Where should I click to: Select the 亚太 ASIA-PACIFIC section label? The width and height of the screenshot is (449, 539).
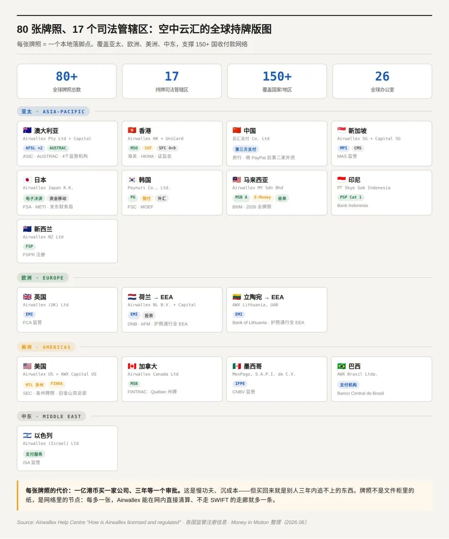(53, 112)
